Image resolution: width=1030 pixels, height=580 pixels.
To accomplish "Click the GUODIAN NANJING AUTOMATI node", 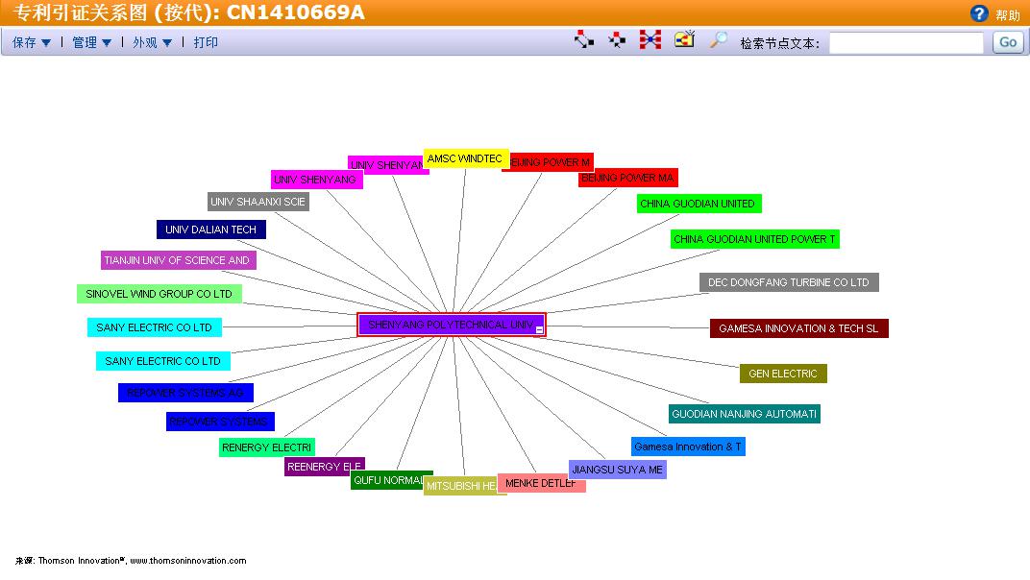I will click(x=744, y=414).
